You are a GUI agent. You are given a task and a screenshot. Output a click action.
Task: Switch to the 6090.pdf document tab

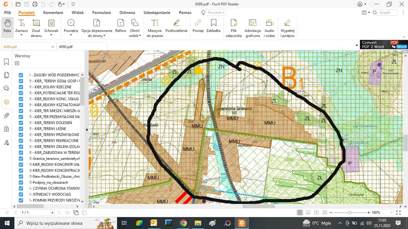coord(66,47)
